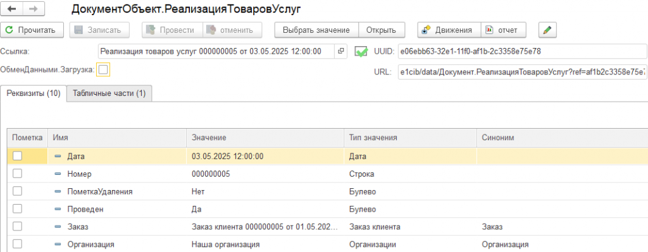Switch to the Табличные части (1) tab

click(x=109, y=93)
